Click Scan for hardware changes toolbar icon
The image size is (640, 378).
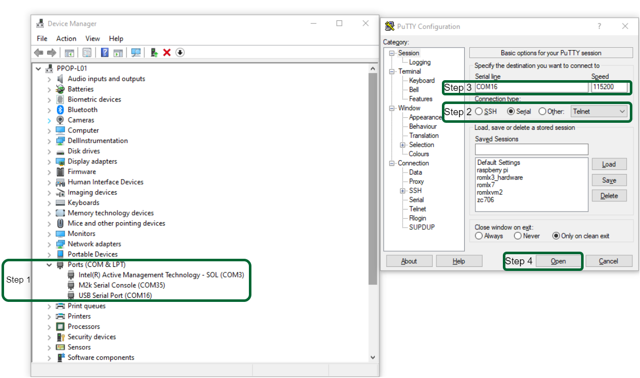[x=136, y=53]
